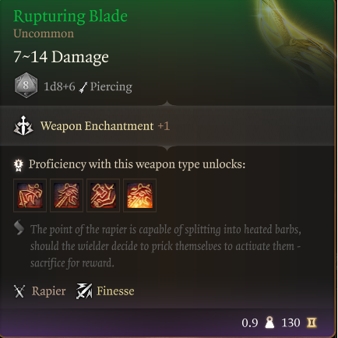Click the gold value icon beside 130

(x=312, y=322)
